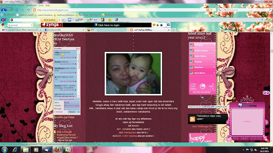Open the Yahoo! logo on the toolbar
The height and width of the screenshot is (153, 273).
(x=3, y=20)
